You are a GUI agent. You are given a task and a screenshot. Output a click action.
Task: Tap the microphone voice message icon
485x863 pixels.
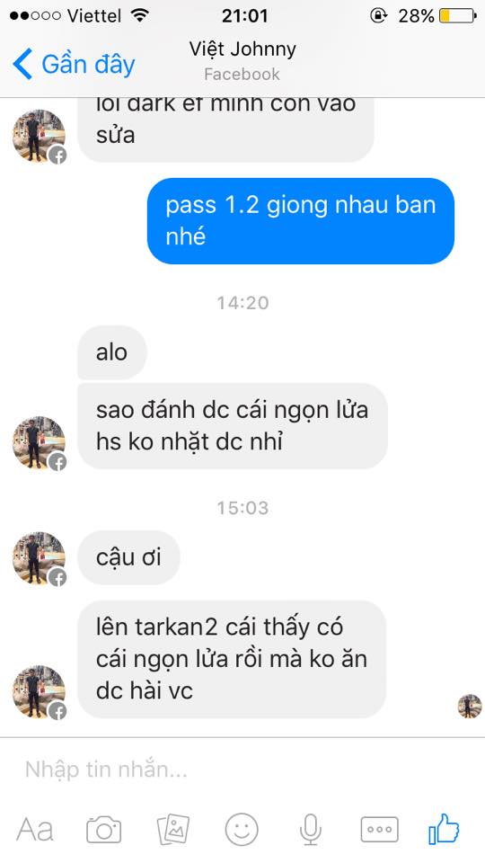click(x=310, y=830)
